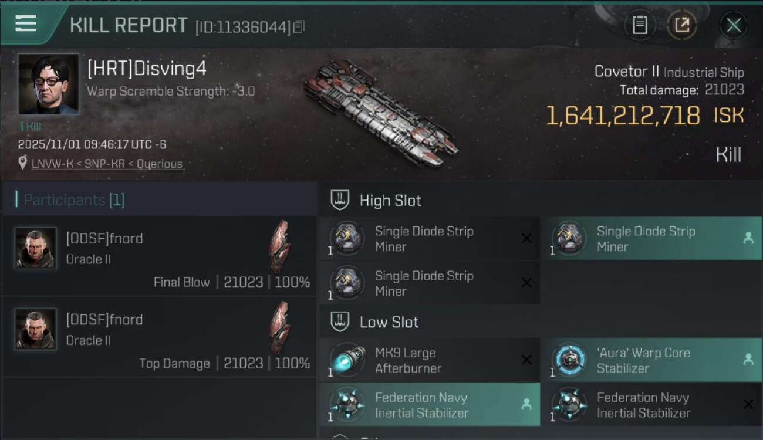The height and width of the screenshot is (440, 763).
Task: Open the victim pilot's portrait
Action: click(48, 84)
